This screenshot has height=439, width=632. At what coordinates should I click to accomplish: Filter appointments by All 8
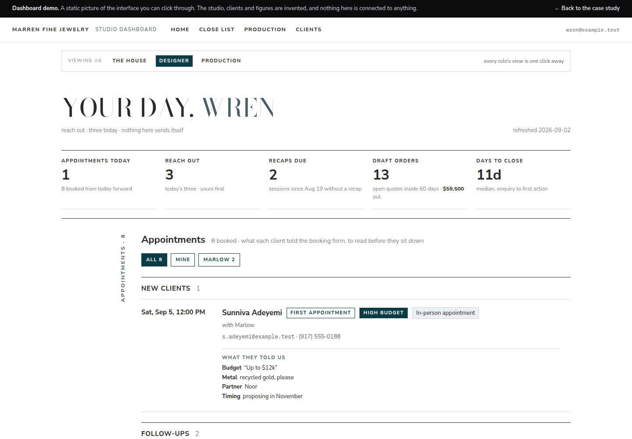tap(154, 260)
